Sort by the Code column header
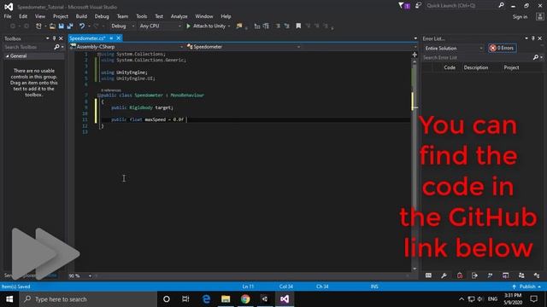Viewport: 547px width, 307px height. pyautogui.click(x=450, y=67)
